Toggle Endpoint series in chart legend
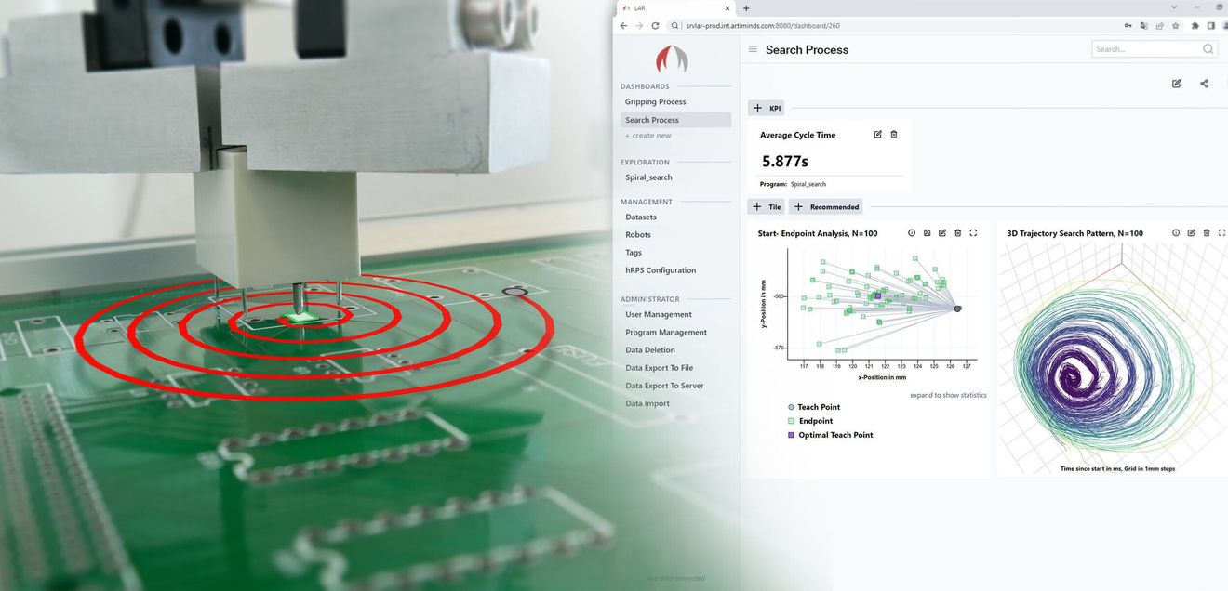The image size is (1228, 591). (809, 421)
